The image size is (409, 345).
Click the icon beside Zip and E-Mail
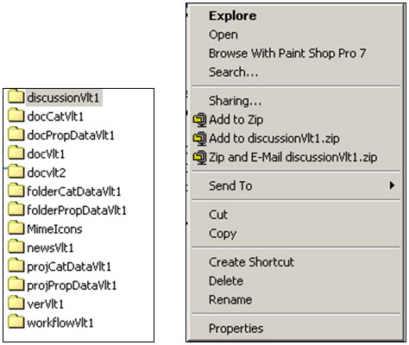pos(199,157)
